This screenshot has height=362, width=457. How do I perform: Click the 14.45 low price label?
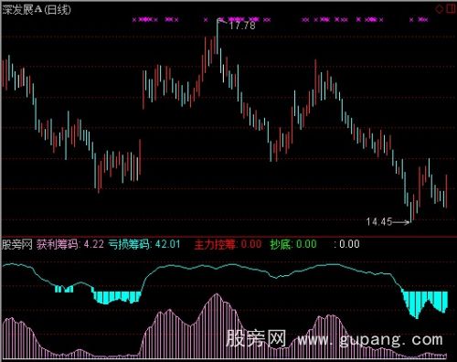(379, 221)
